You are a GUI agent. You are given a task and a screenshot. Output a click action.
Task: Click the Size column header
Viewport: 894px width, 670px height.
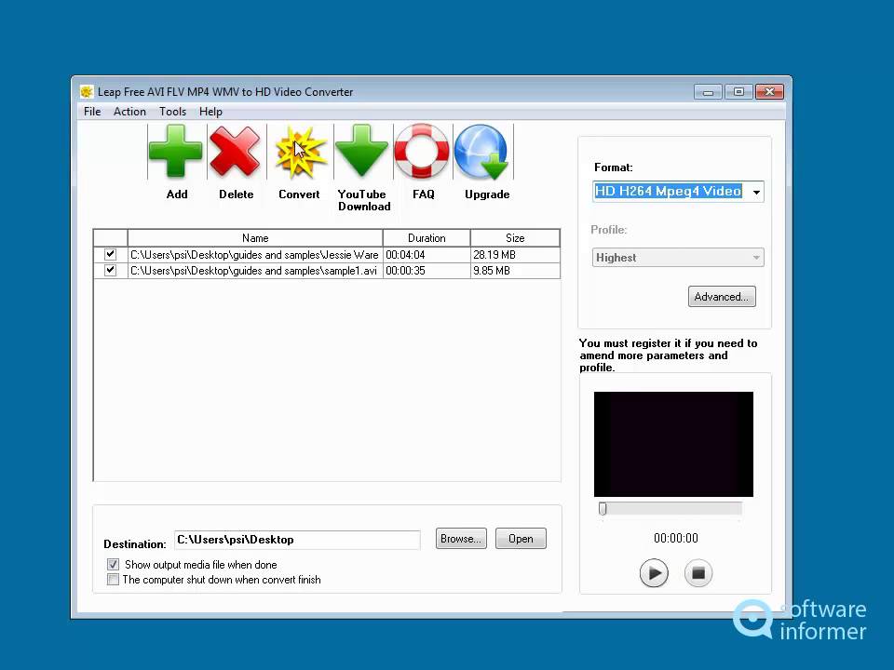coord(515,237)
